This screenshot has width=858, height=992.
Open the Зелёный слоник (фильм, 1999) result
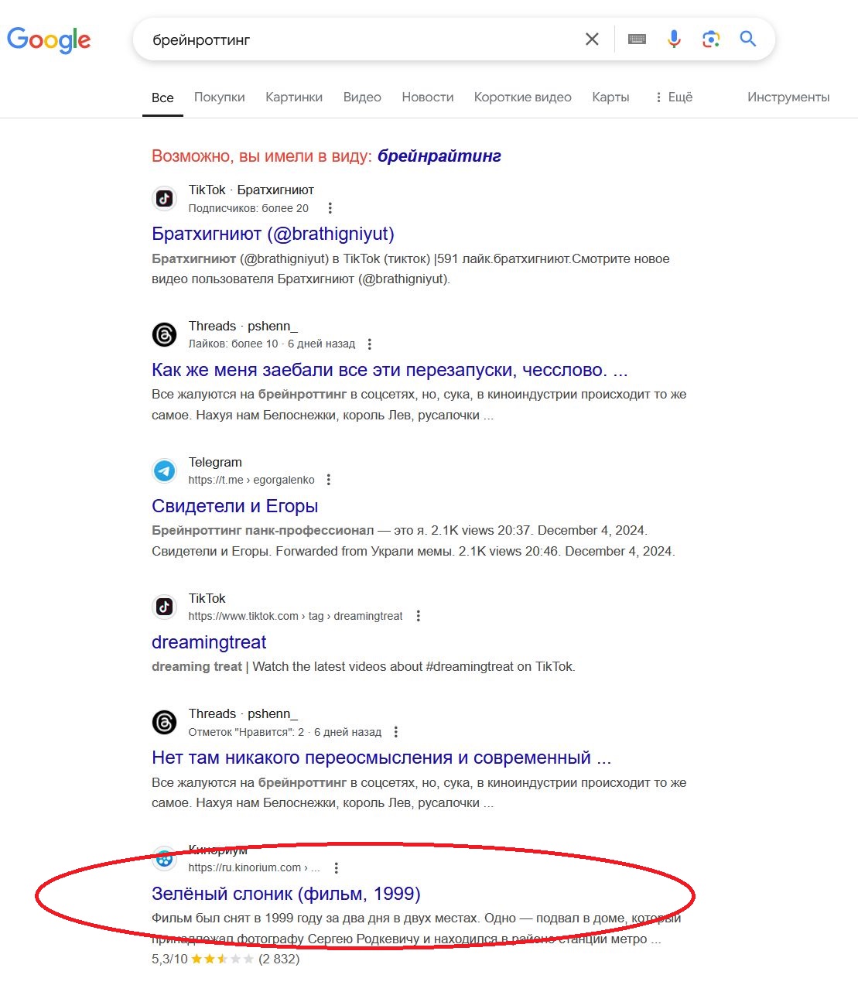pyautogui.click(x=286, y=894)
